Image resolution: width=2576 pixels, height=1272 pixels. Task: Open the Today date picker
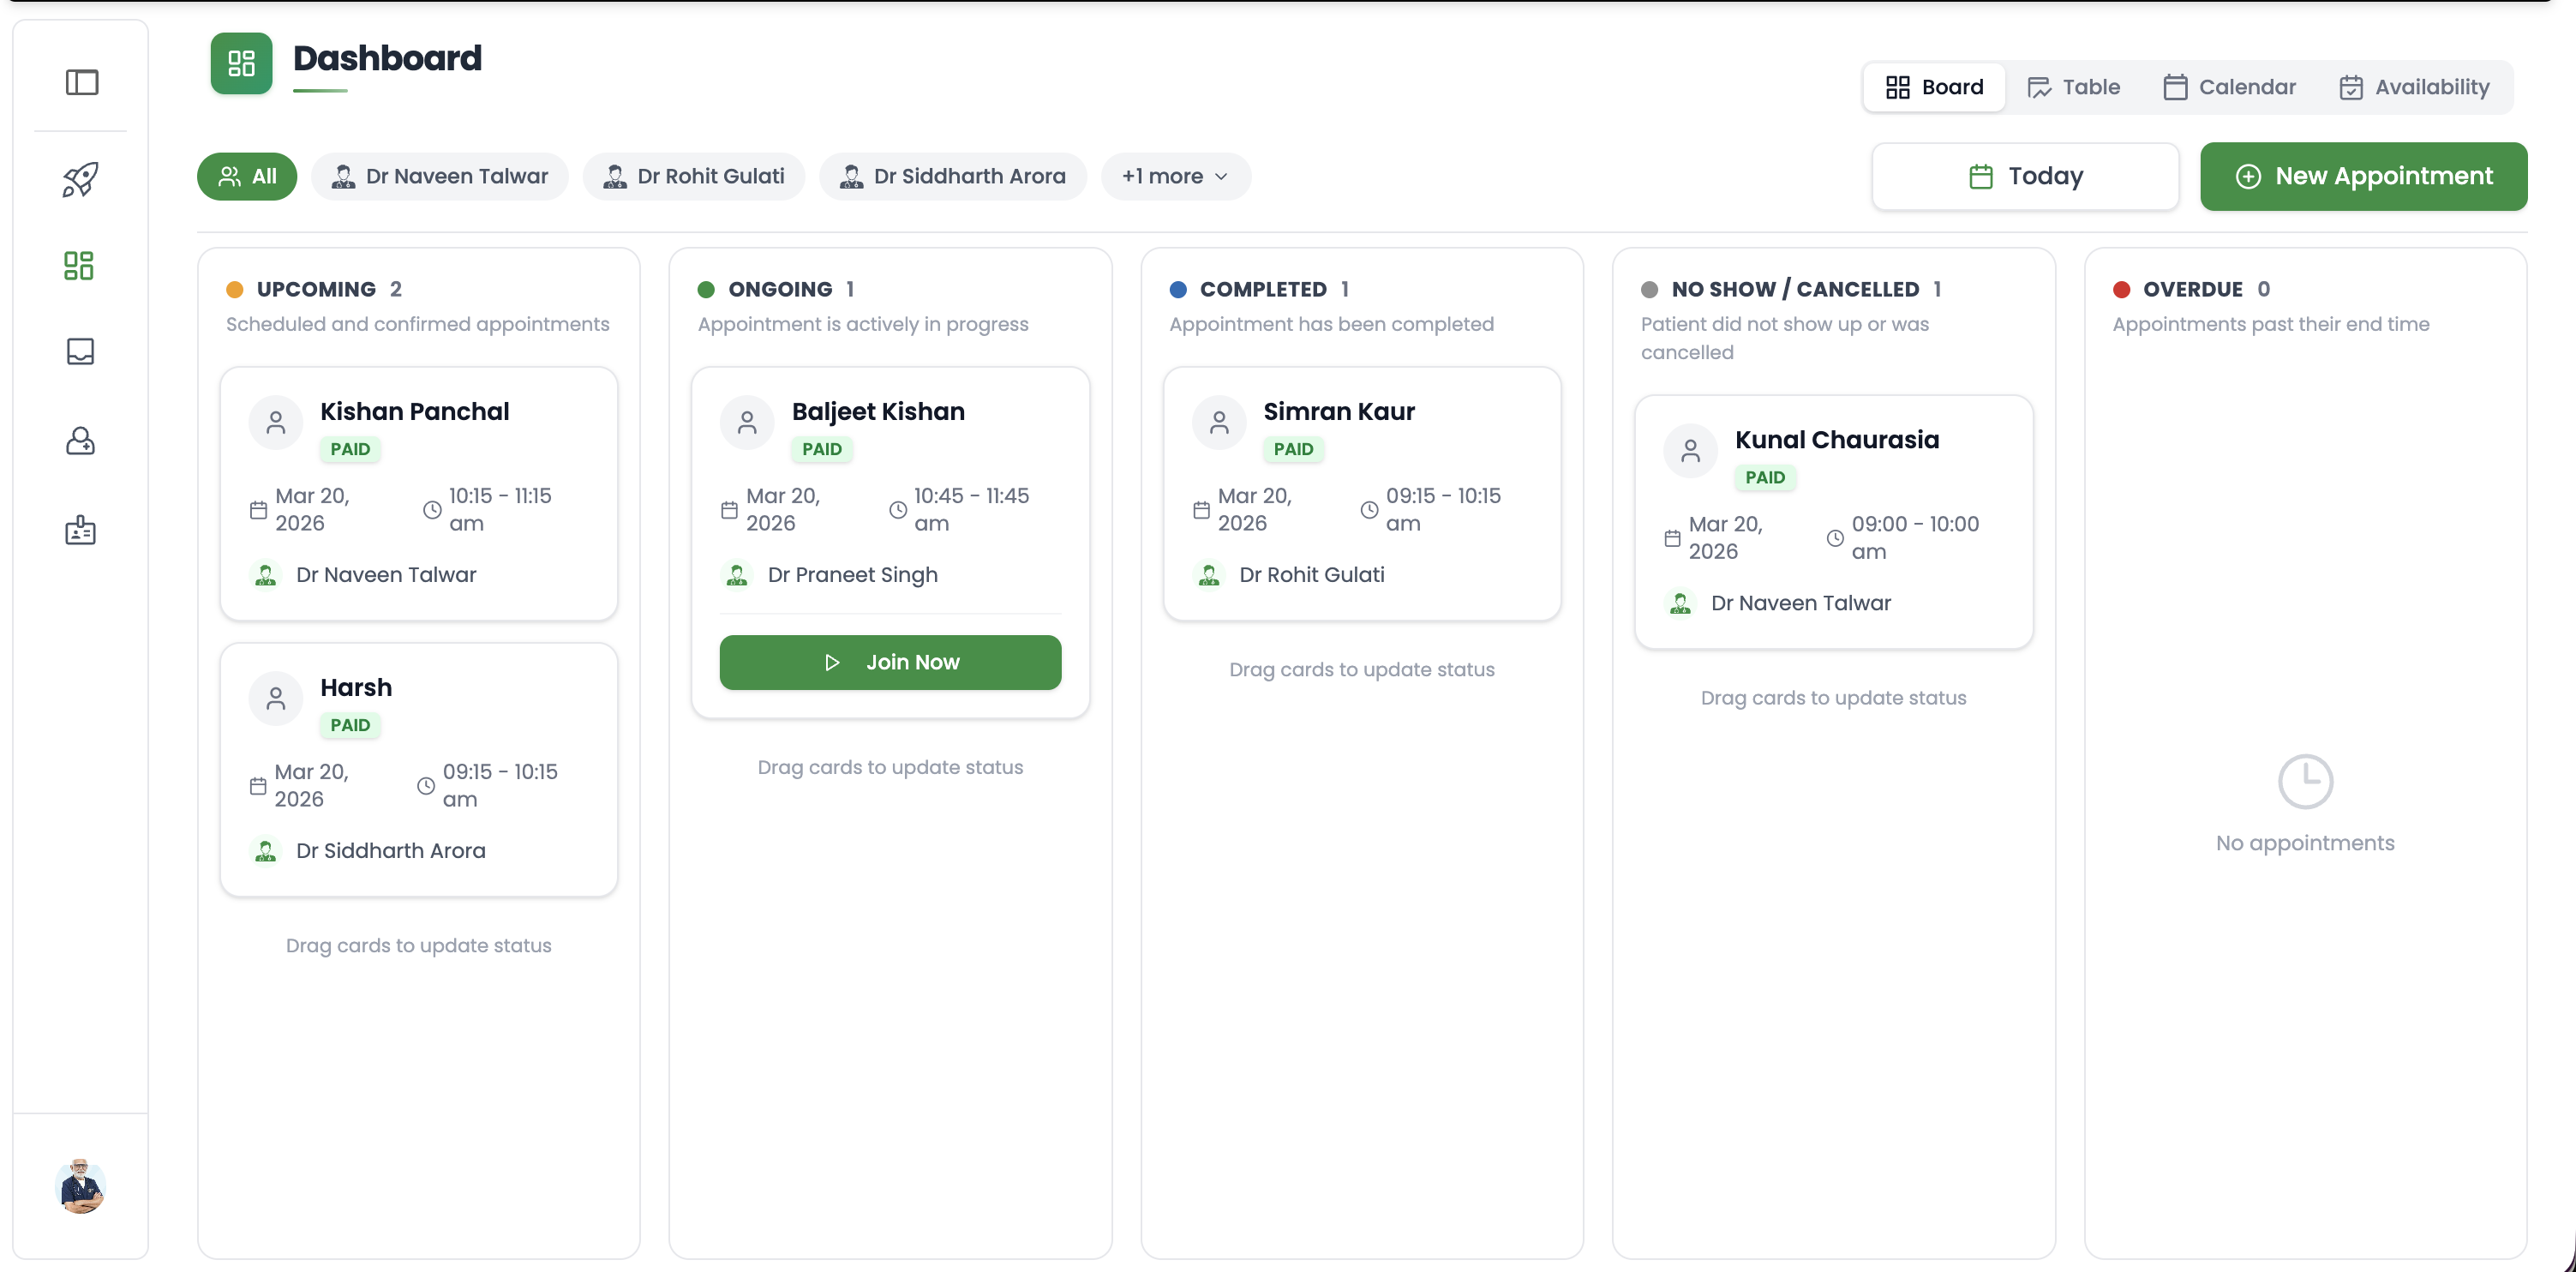tap(2025, 176)
